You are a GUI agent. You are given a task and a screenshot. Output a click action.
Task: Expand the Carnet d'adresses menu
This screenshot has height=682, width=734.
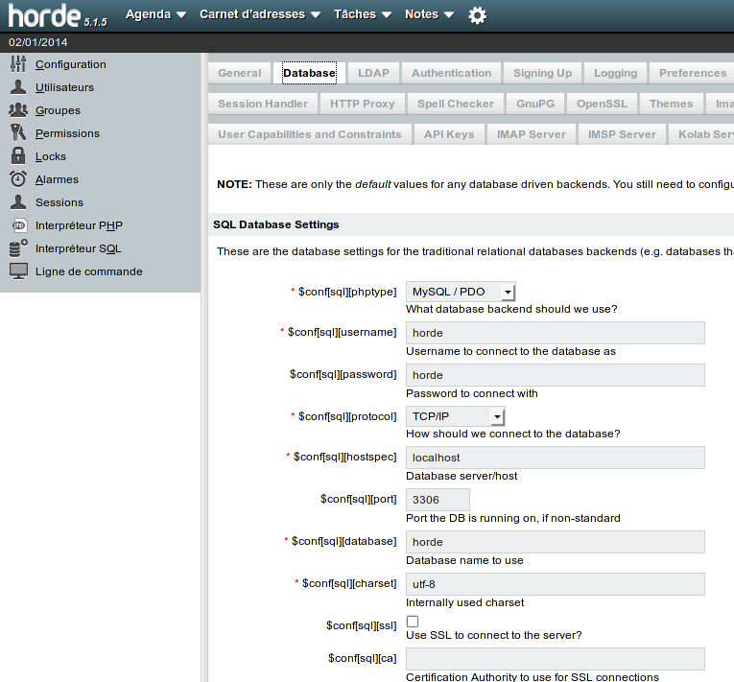point(259,14)
